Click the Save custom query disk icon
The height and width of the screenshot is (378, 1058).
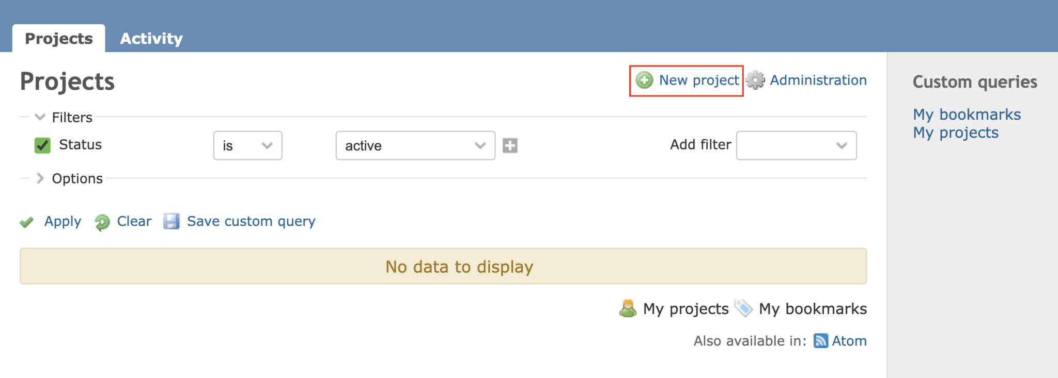[x=172, y=221]
